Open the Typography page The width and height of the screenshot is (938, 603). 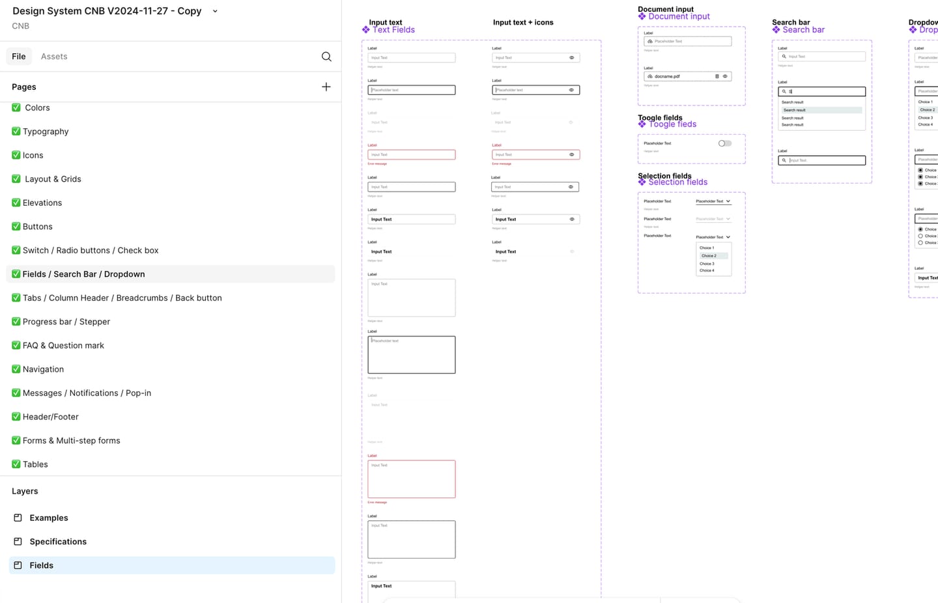click(171, 132)
